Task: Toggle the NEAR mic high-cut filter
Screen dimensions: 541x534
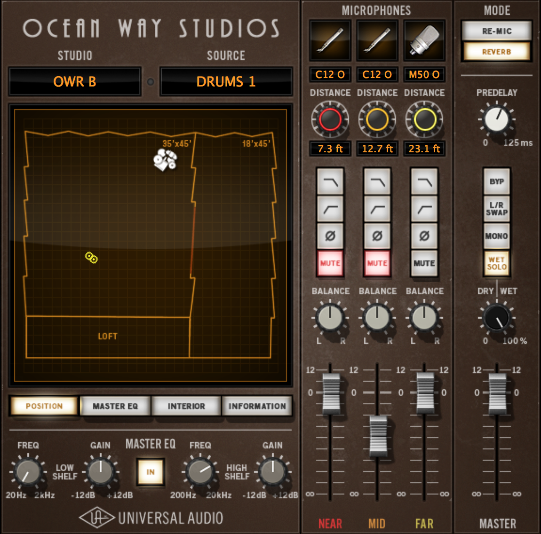Action: pos(330,181)
